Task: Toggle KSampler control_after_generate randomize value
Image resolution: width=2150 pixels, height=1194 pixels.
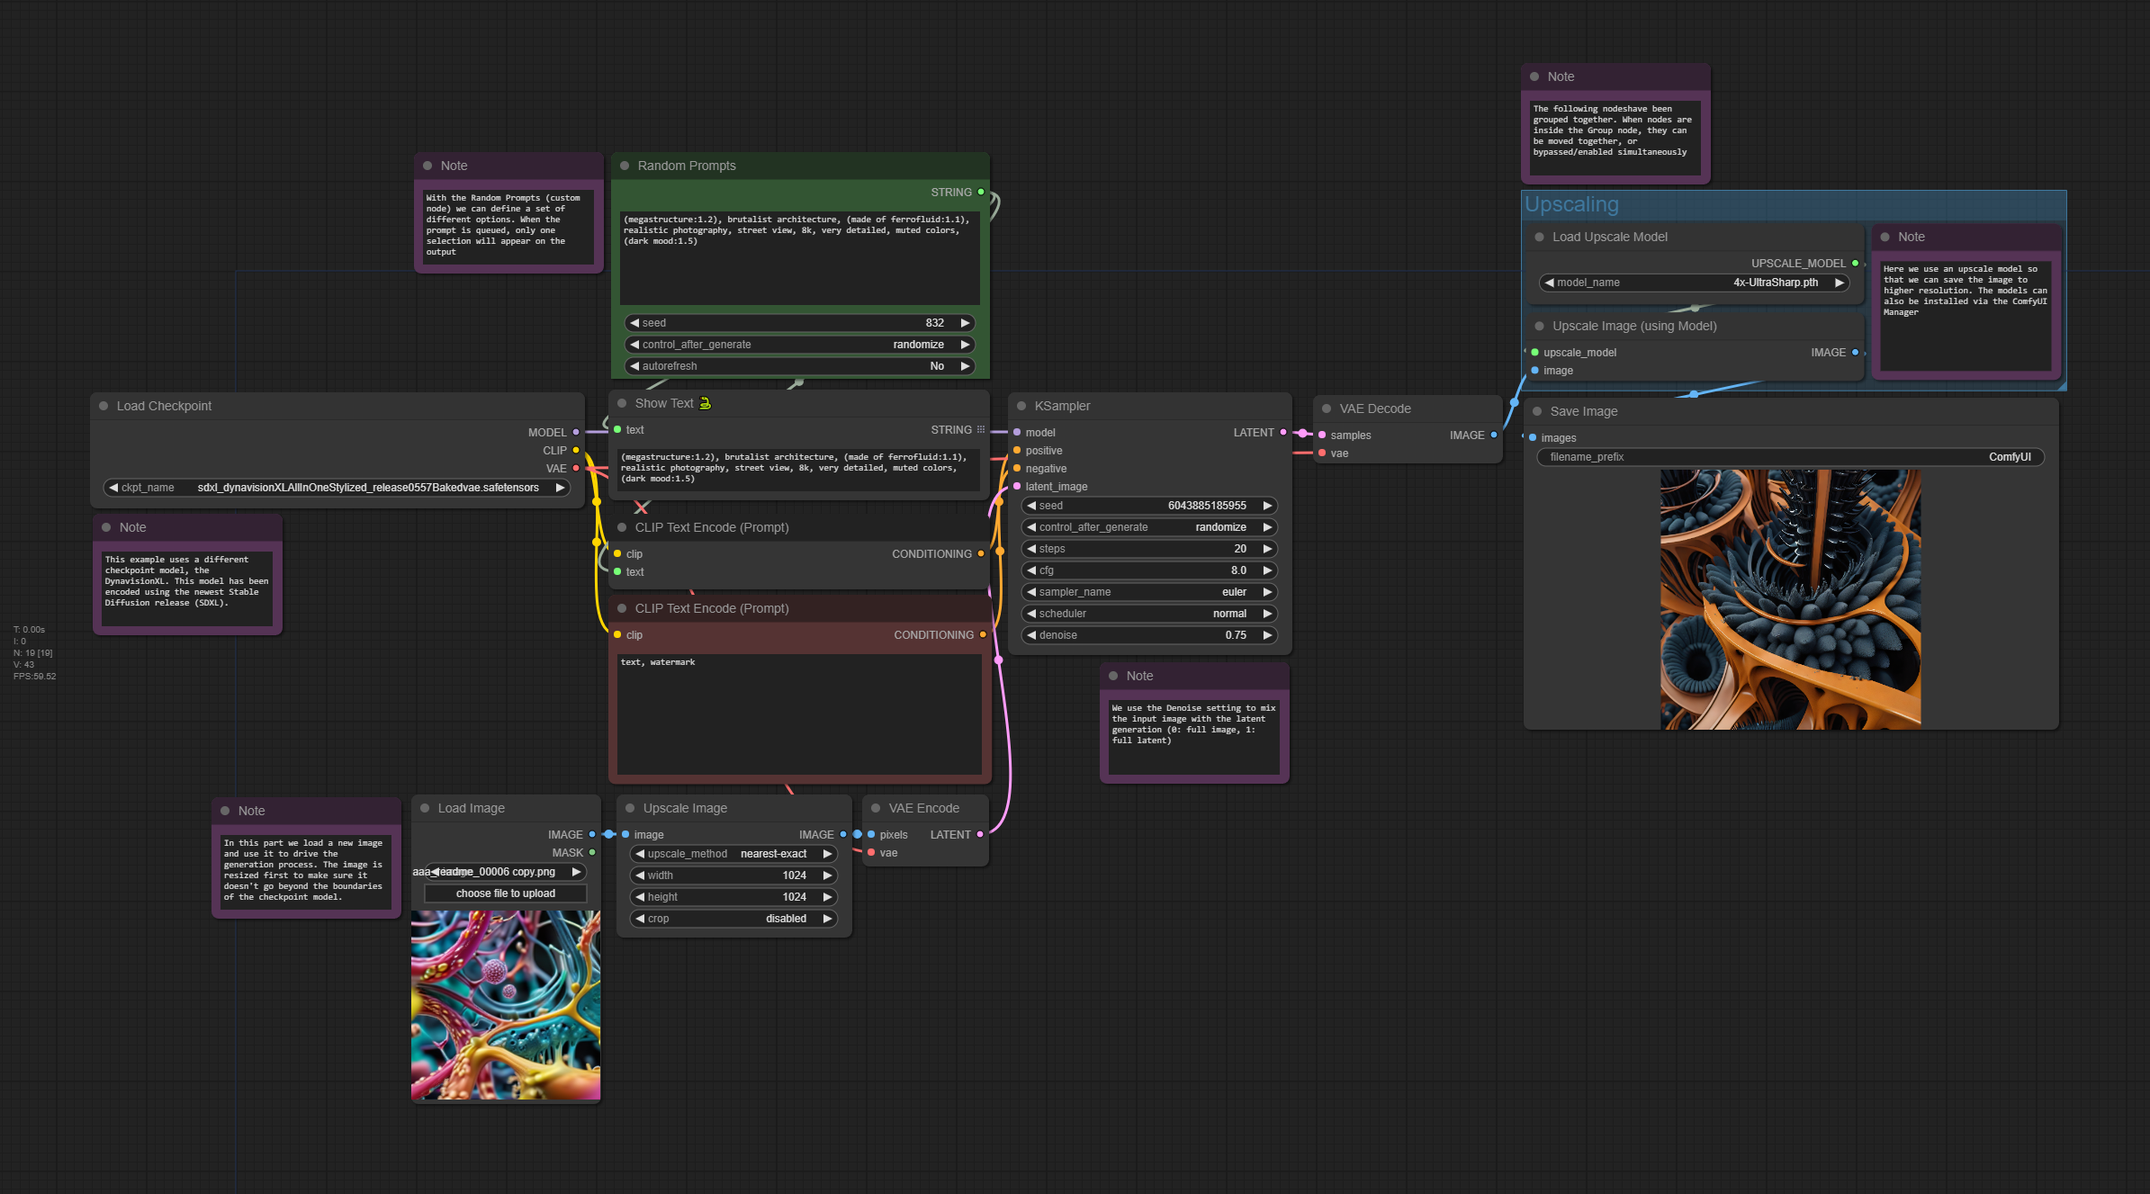Action: coord(1148,527)
